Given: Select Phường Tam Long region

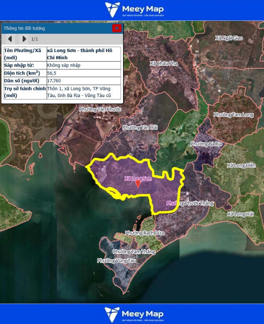Looking at the screenshot, I should [233, 115].
